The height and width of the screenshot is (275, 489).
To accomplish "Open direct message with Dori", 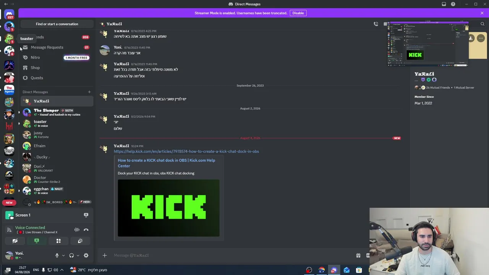I will point(57,168).
